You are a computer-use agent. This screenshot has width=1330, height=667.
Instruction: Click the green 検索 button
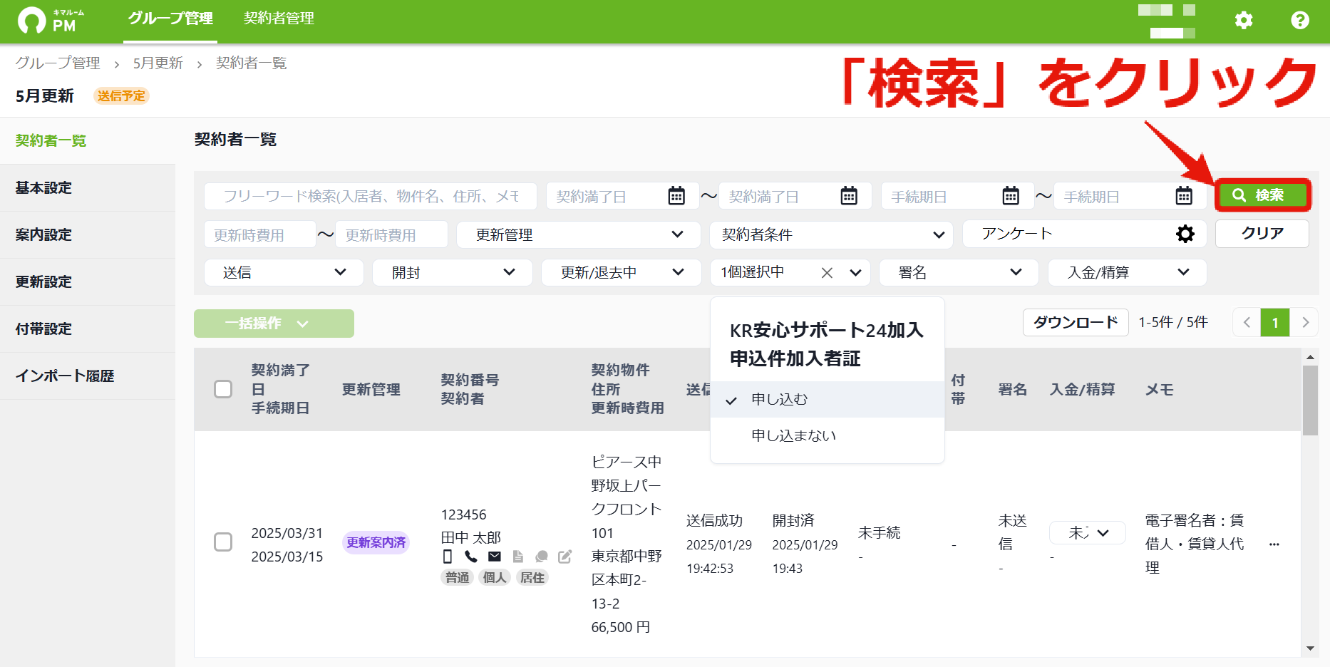(1262, 195)
